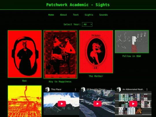
Task: Click the An Abbreviated Reali... video title
Action: 133,89
